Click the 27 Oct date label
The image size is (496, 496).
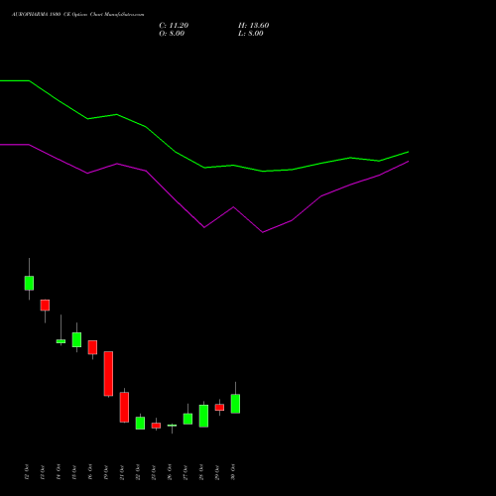pyautogui.click(x=186, y=472)
